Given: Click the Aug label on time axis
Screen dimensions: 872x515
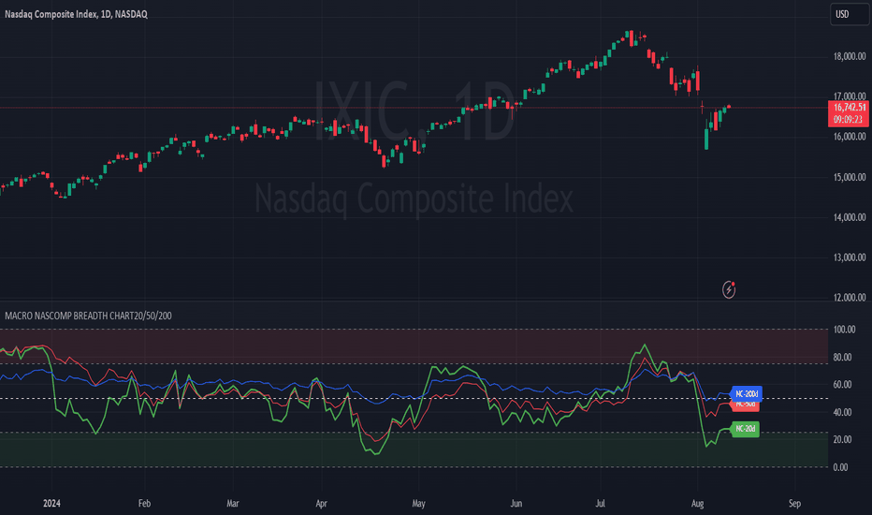Looking at the screenshot, I should (x=697, y=504).
